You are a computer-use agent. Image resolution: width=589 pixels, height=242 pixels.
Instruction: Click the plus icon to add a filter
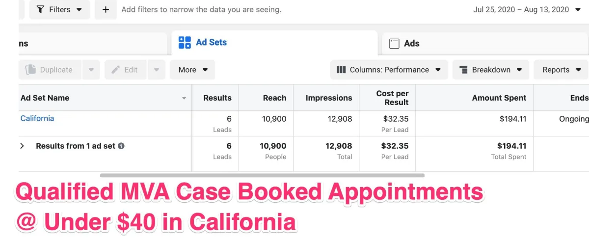[x=106, y=10]
